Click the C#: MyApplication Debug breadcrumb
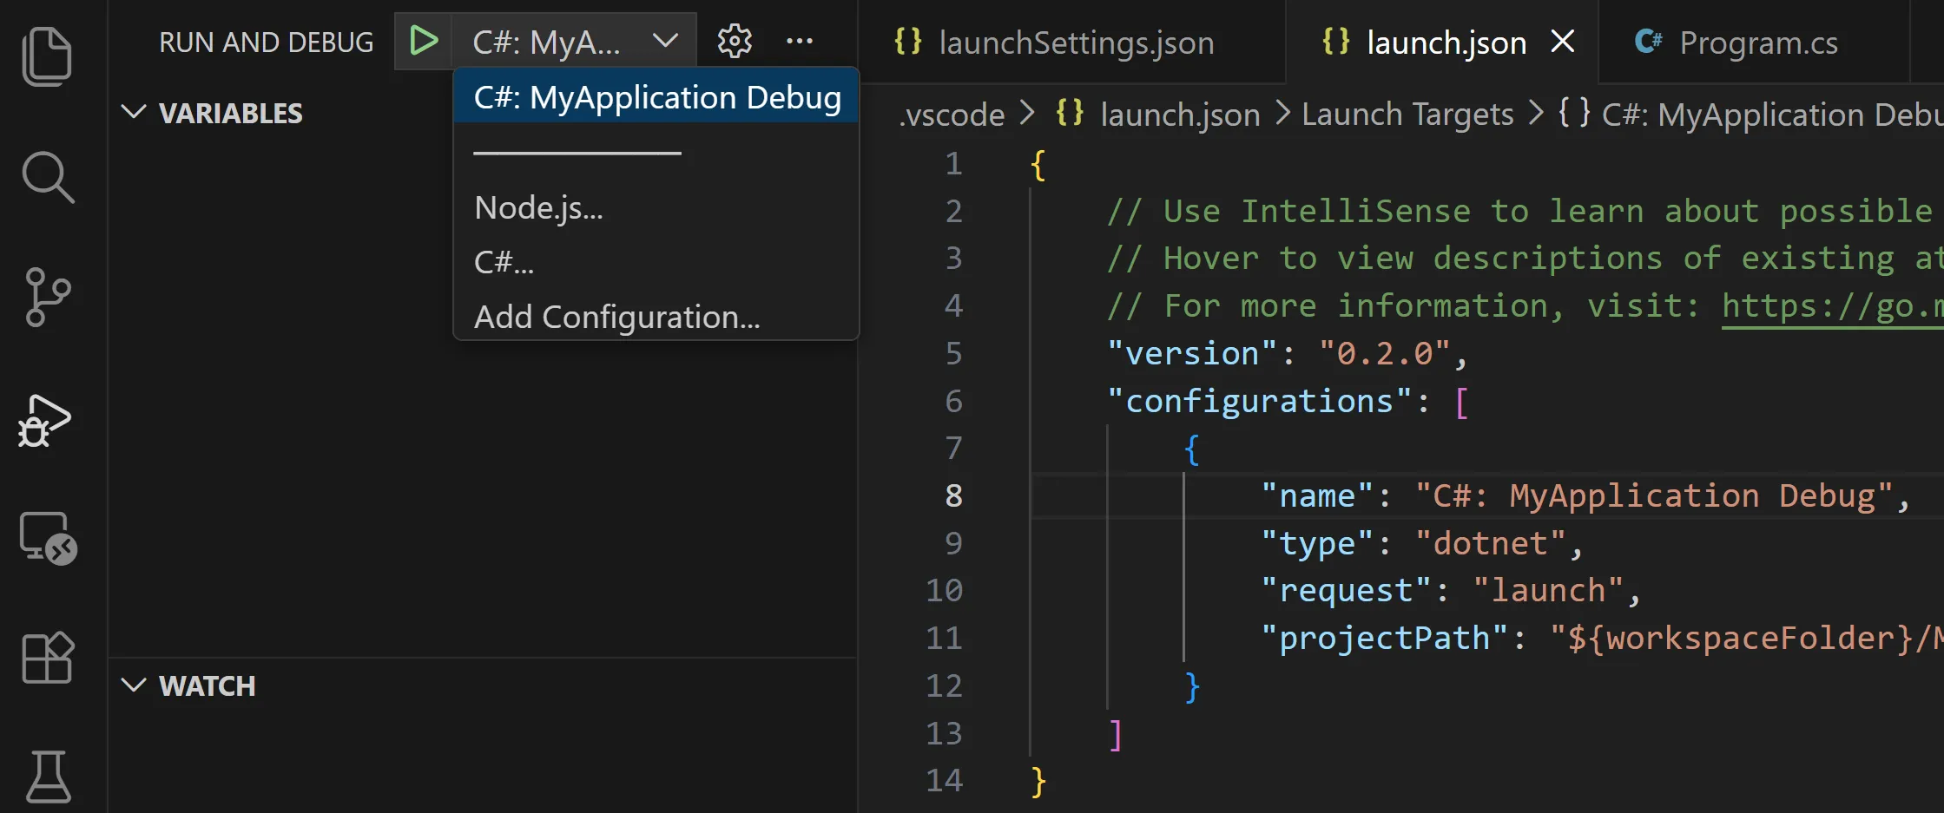Image resolution: width=1944 pixels, height=813 pixels. [1771, 115]
